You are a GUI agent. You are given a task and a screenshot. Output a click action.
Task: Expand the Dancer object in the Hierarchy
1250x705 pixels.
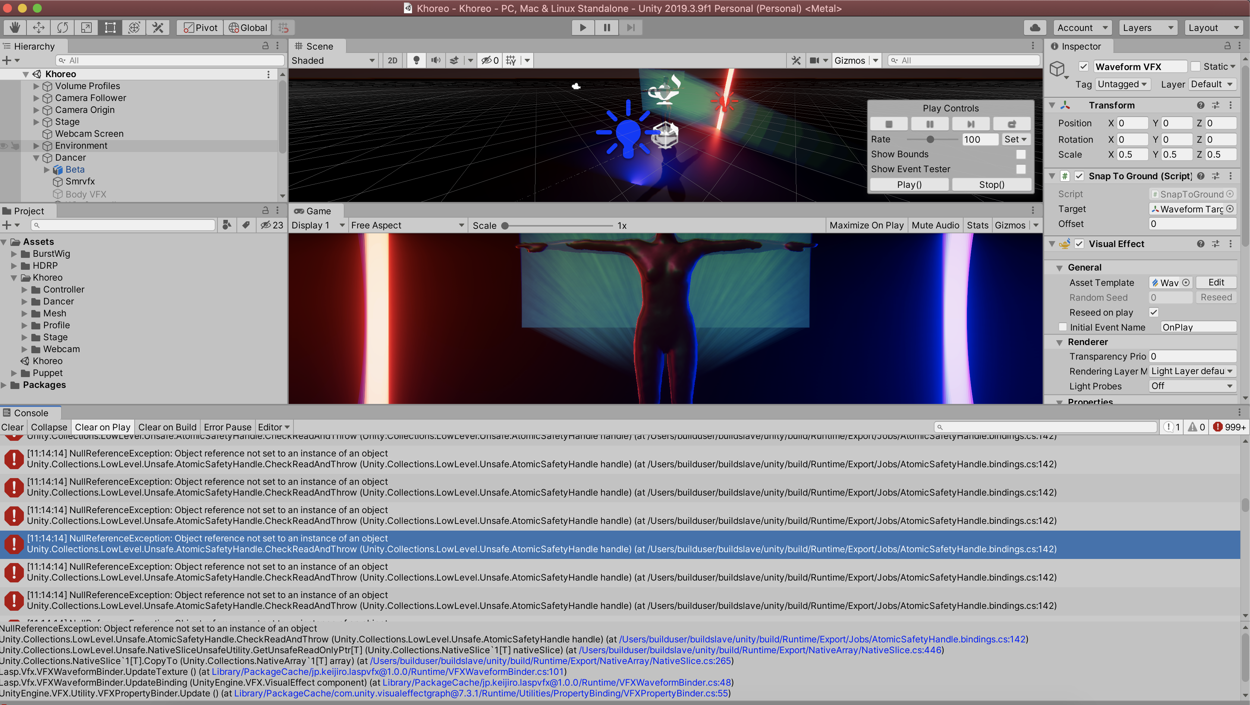(x=36, y=157)
